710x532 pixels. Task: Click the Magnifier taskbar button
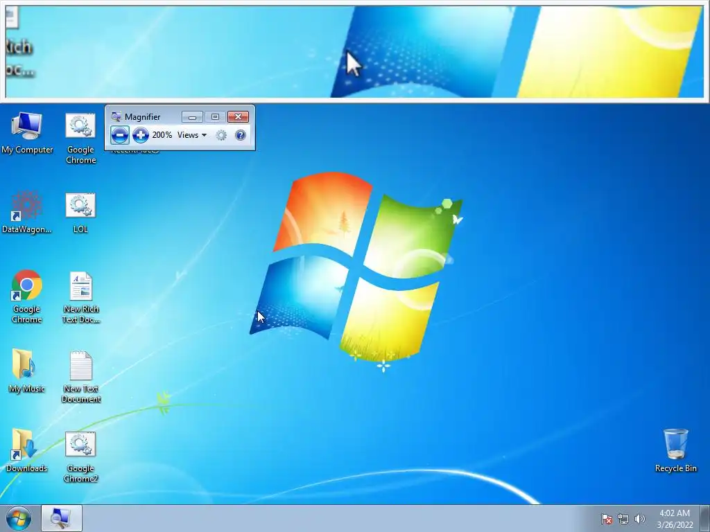62,518
